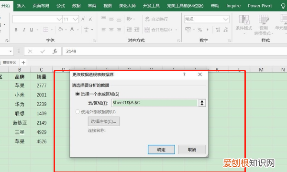This screenshot has width=287, height=172.
Task: Expand underline style dropdown arrow
Action: pyautogui.click(x=37, y=30)
